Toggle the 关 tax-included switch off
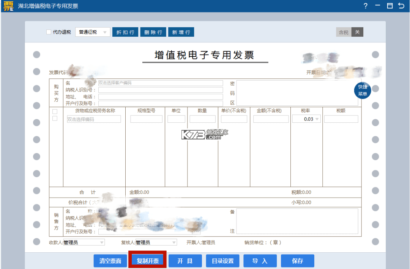The height and width of the screenshot is (269, 410). pos(357,32)
